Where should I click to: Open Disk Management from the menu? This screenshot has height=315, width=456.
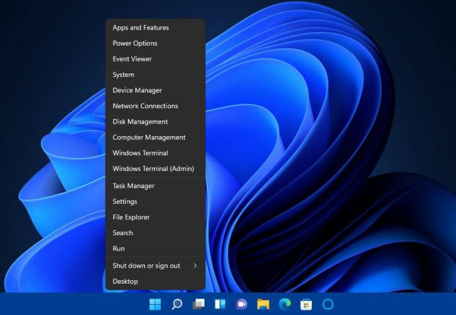coord(140,121)
